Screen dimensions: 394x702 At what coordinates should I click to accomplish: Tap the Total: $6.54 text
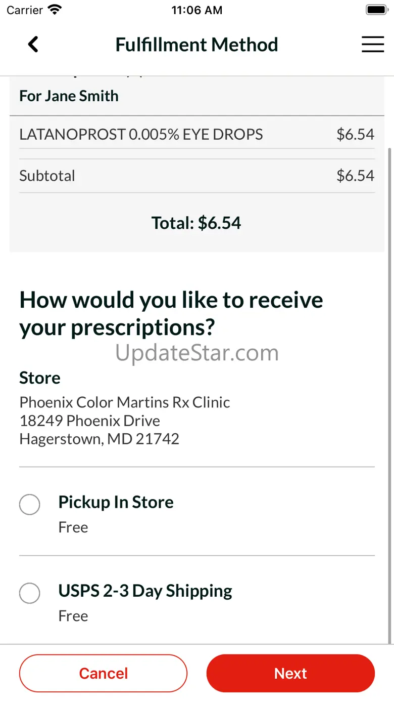(x=196, y=223)
